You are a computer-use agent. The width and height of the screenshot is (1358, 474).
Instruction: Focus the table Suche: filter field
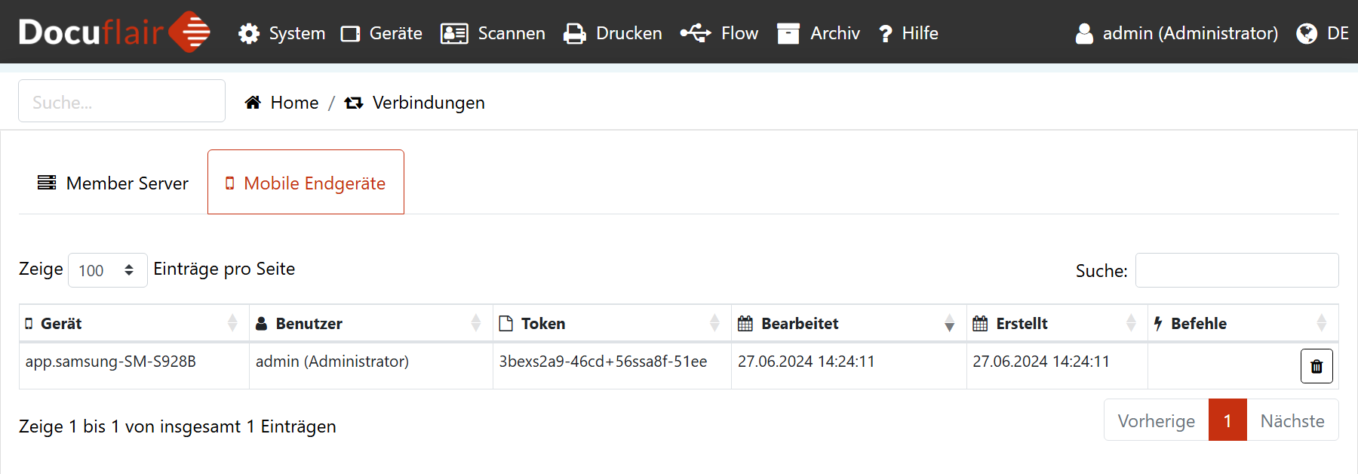click(1237, 270)
